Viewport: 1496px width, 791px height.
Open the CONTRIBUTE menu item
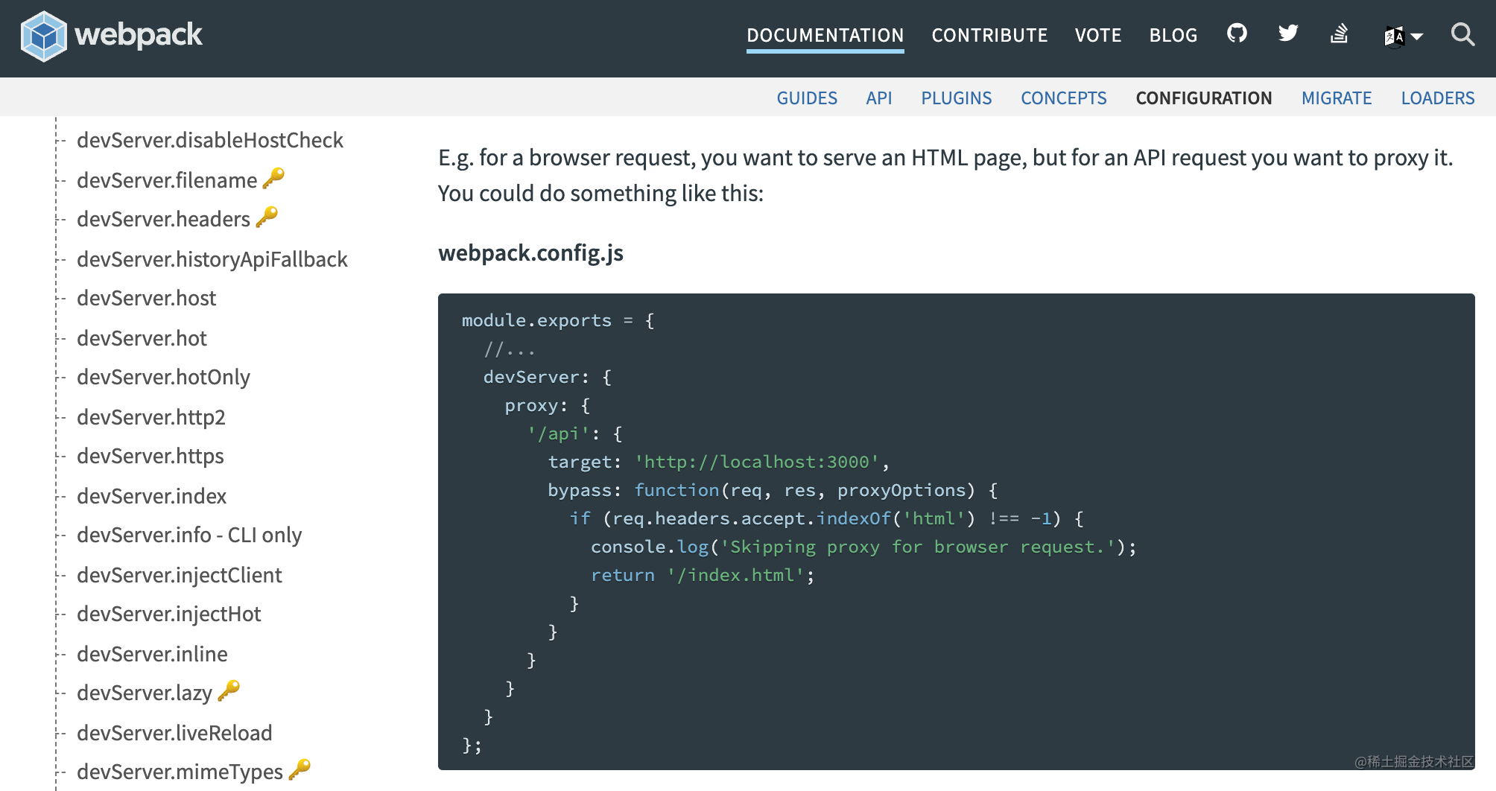pyautogui.click(x=989, y=35)
